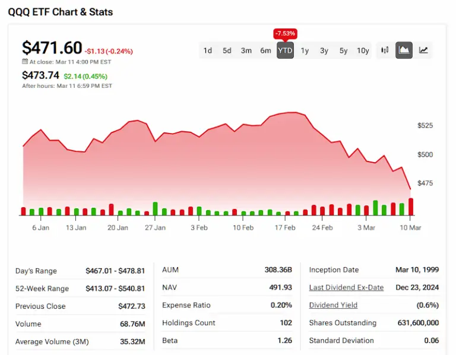Click the Previous Close value $472.73

[131, 306]
